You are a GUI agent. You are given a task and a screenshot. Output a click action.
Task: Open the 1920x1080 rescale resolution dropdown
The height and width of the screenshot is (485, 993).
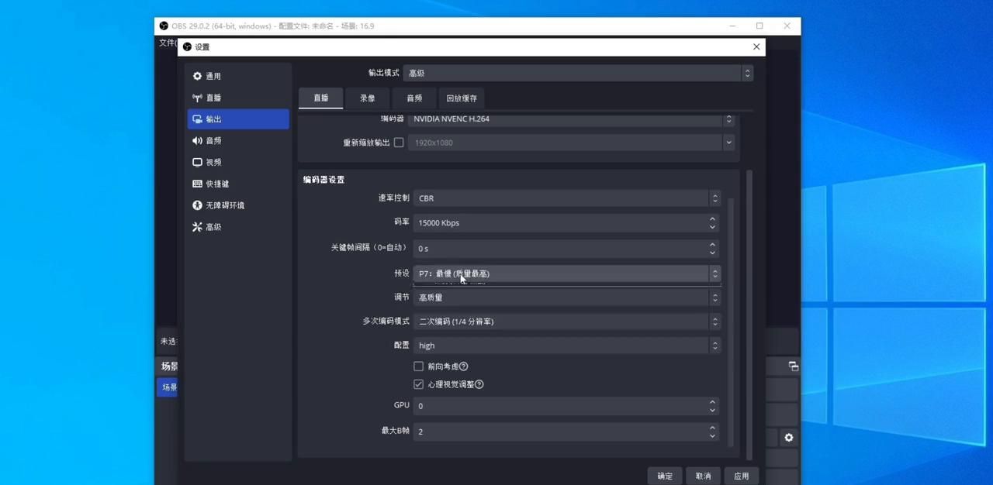tap(571, 143)
